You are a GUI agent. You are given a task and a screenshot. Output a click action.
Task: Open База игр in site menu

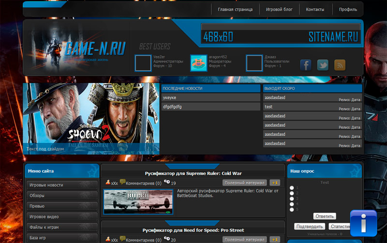(x=62, y=238)
